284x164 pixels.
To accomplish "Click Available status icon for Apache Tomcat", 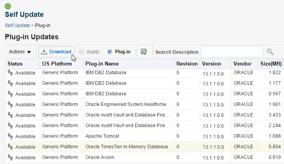I will (x=10, y=136).
